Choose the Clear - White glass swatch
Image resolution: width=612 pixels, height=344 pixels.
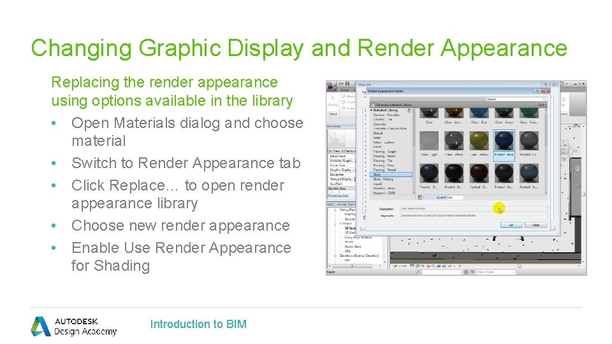(x=454, y=143)
